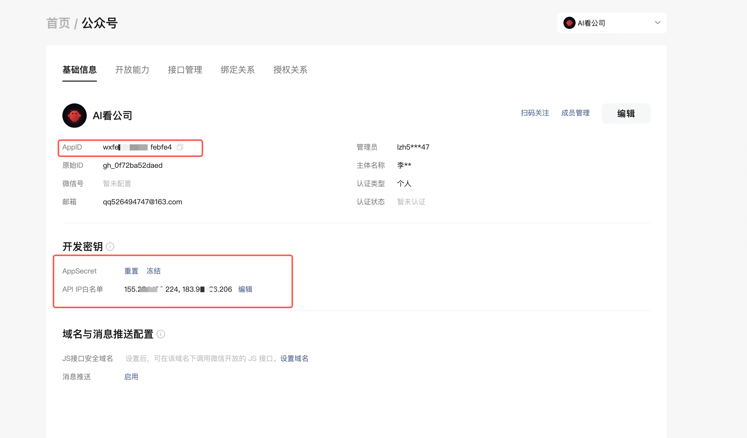
Task: Open 扫码关注 to show follow QR code
Action: 535,113
